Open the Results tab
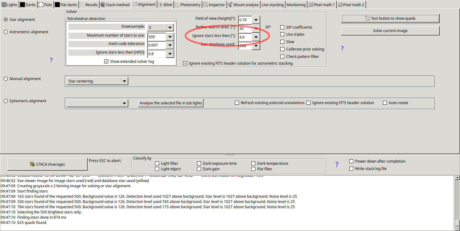The width and height of the screenshot is (460, 231). [89, 5]
